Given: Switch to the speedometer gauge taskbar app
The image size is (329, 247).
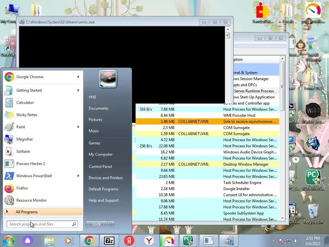Looking at the screenshot, I should click(x=169, y=241).
